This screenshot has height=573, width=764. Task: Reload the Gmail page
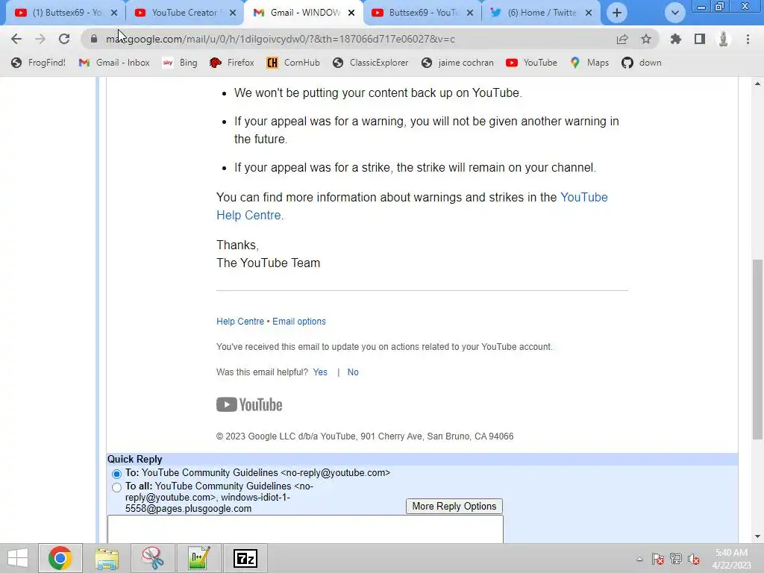(x=64, y=39)
